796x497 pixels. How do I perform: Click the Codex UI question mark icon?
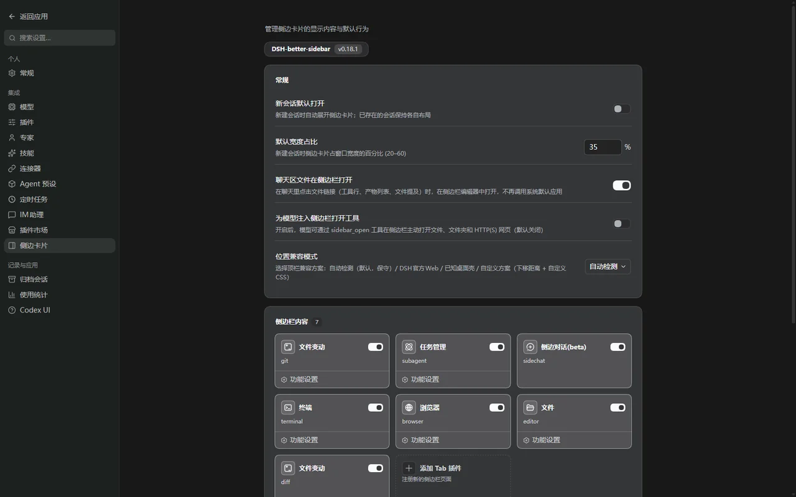click(12, 310)
